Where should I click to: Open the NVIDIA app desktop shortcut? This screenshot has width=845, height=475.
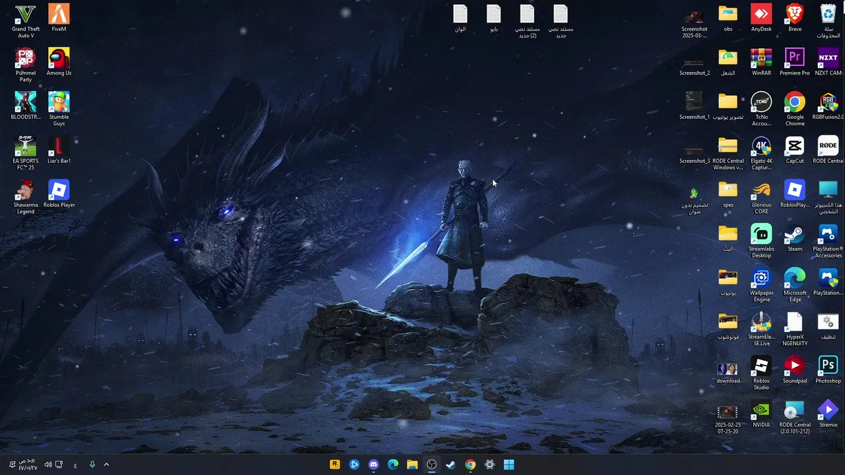761,414
